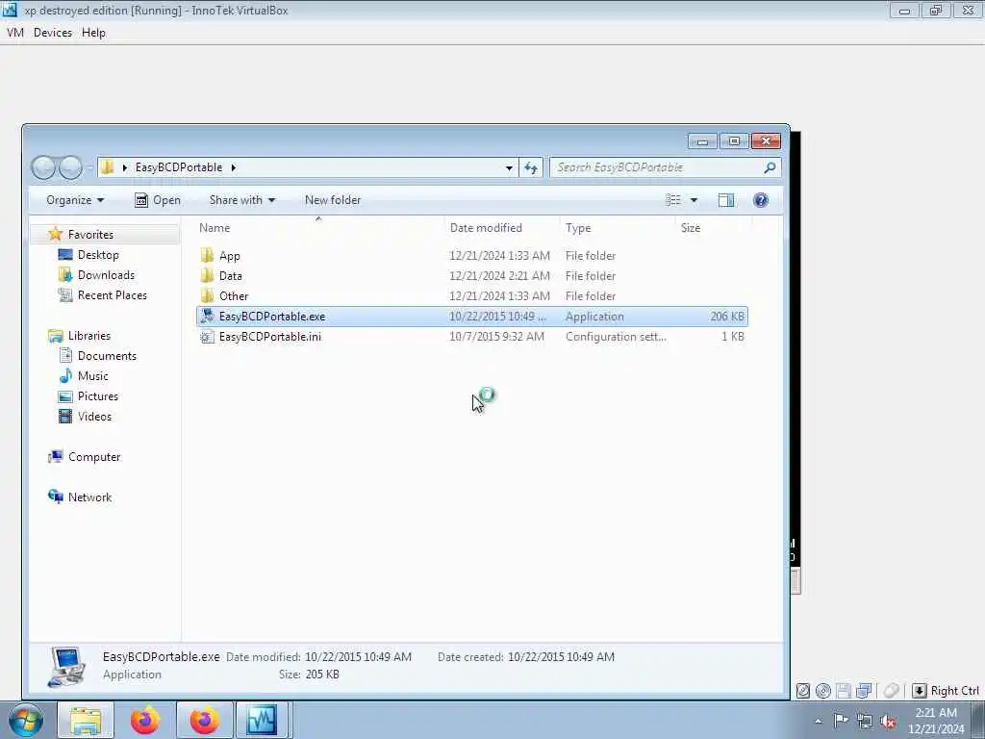Click Computer in the navigation pane
Viewport: 985px width, 739px height.
point(93,457)
